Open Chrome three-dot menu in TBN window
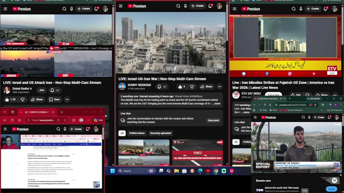Screen dimensions: 344x193 click(341, 105)
